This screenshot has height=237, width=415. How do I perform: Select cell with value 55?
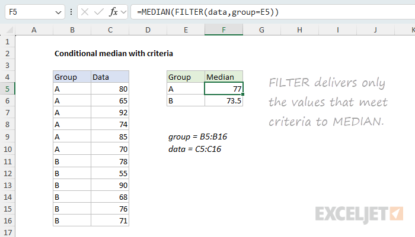click(110, 173)
